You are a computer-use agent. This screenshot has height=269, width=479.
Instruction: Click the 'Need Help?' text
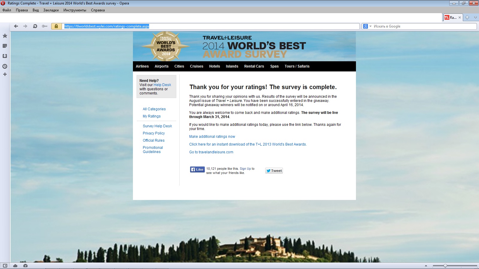(x=149, y=81)
